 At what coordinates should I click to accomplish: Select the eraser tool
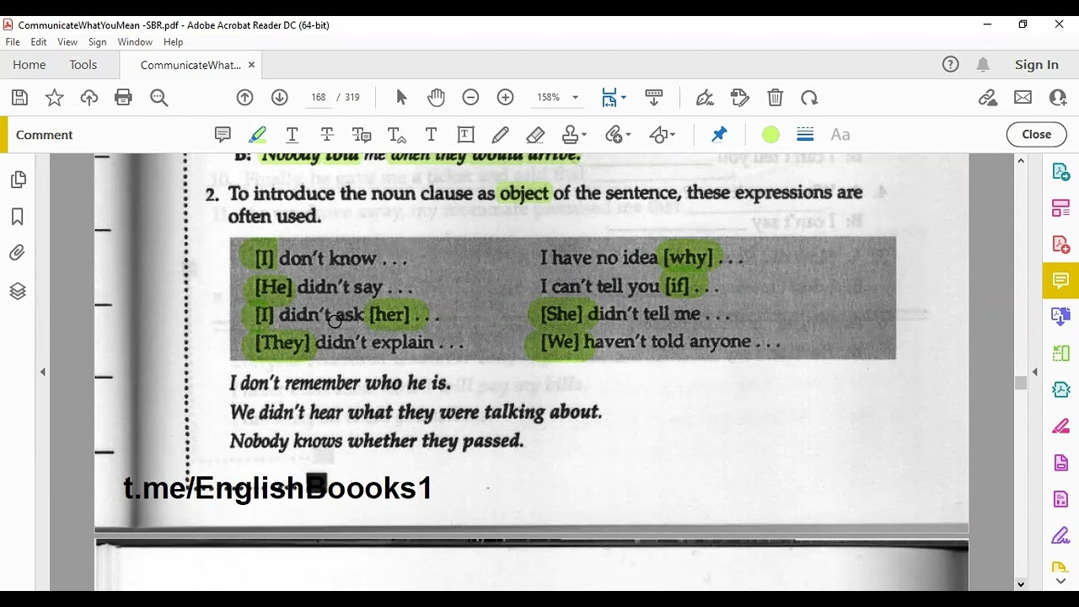535,135
